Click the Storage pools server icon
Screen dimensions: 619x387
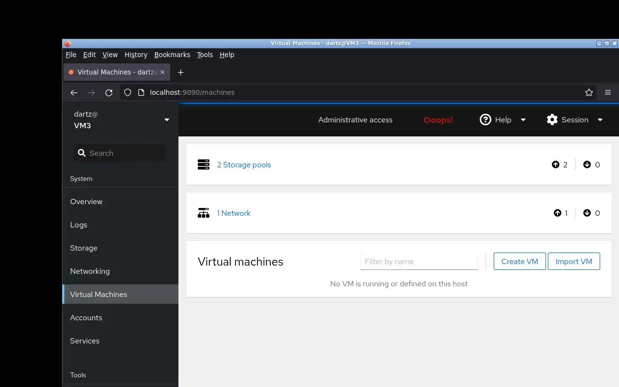[x=204, y=164]
